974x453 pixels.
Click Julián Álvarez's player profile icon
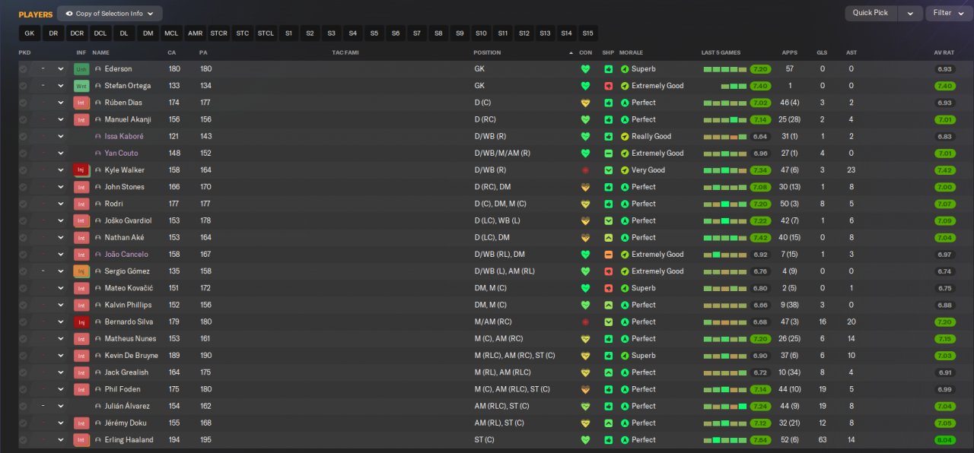point(98,407)
